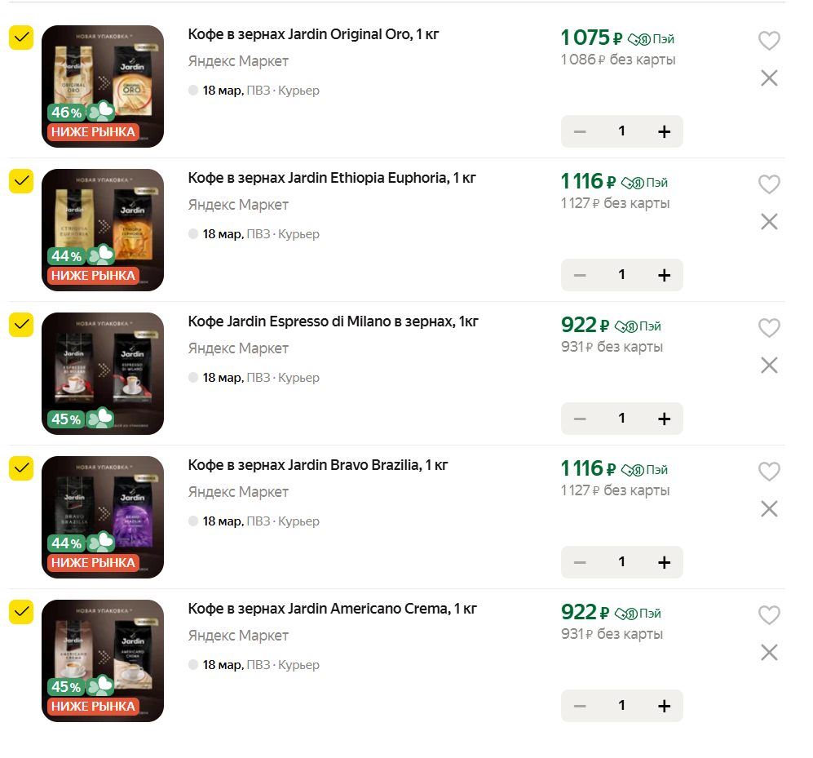This screenshot has height=758, width=813.
Task: Open Jardin Ethiopia Euphoria product title link
Action: coord(332,178)
